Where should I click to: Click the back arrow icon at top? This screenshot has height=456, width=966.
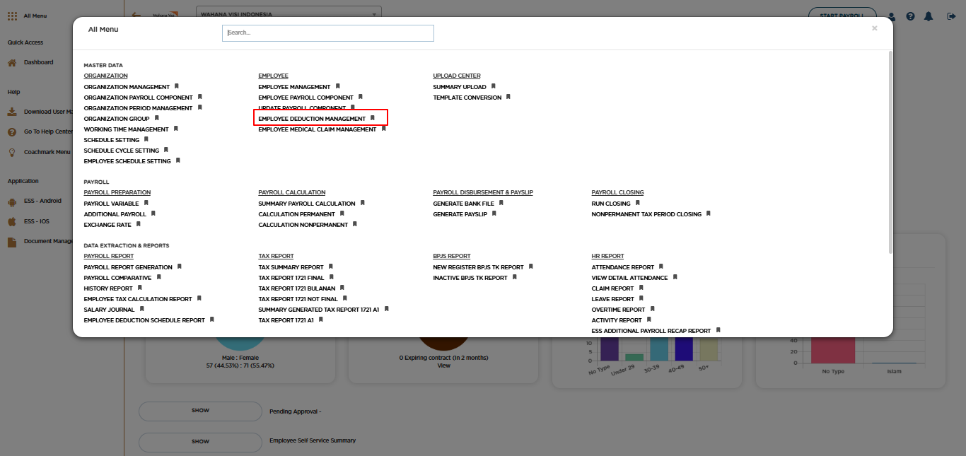point(136,14)
